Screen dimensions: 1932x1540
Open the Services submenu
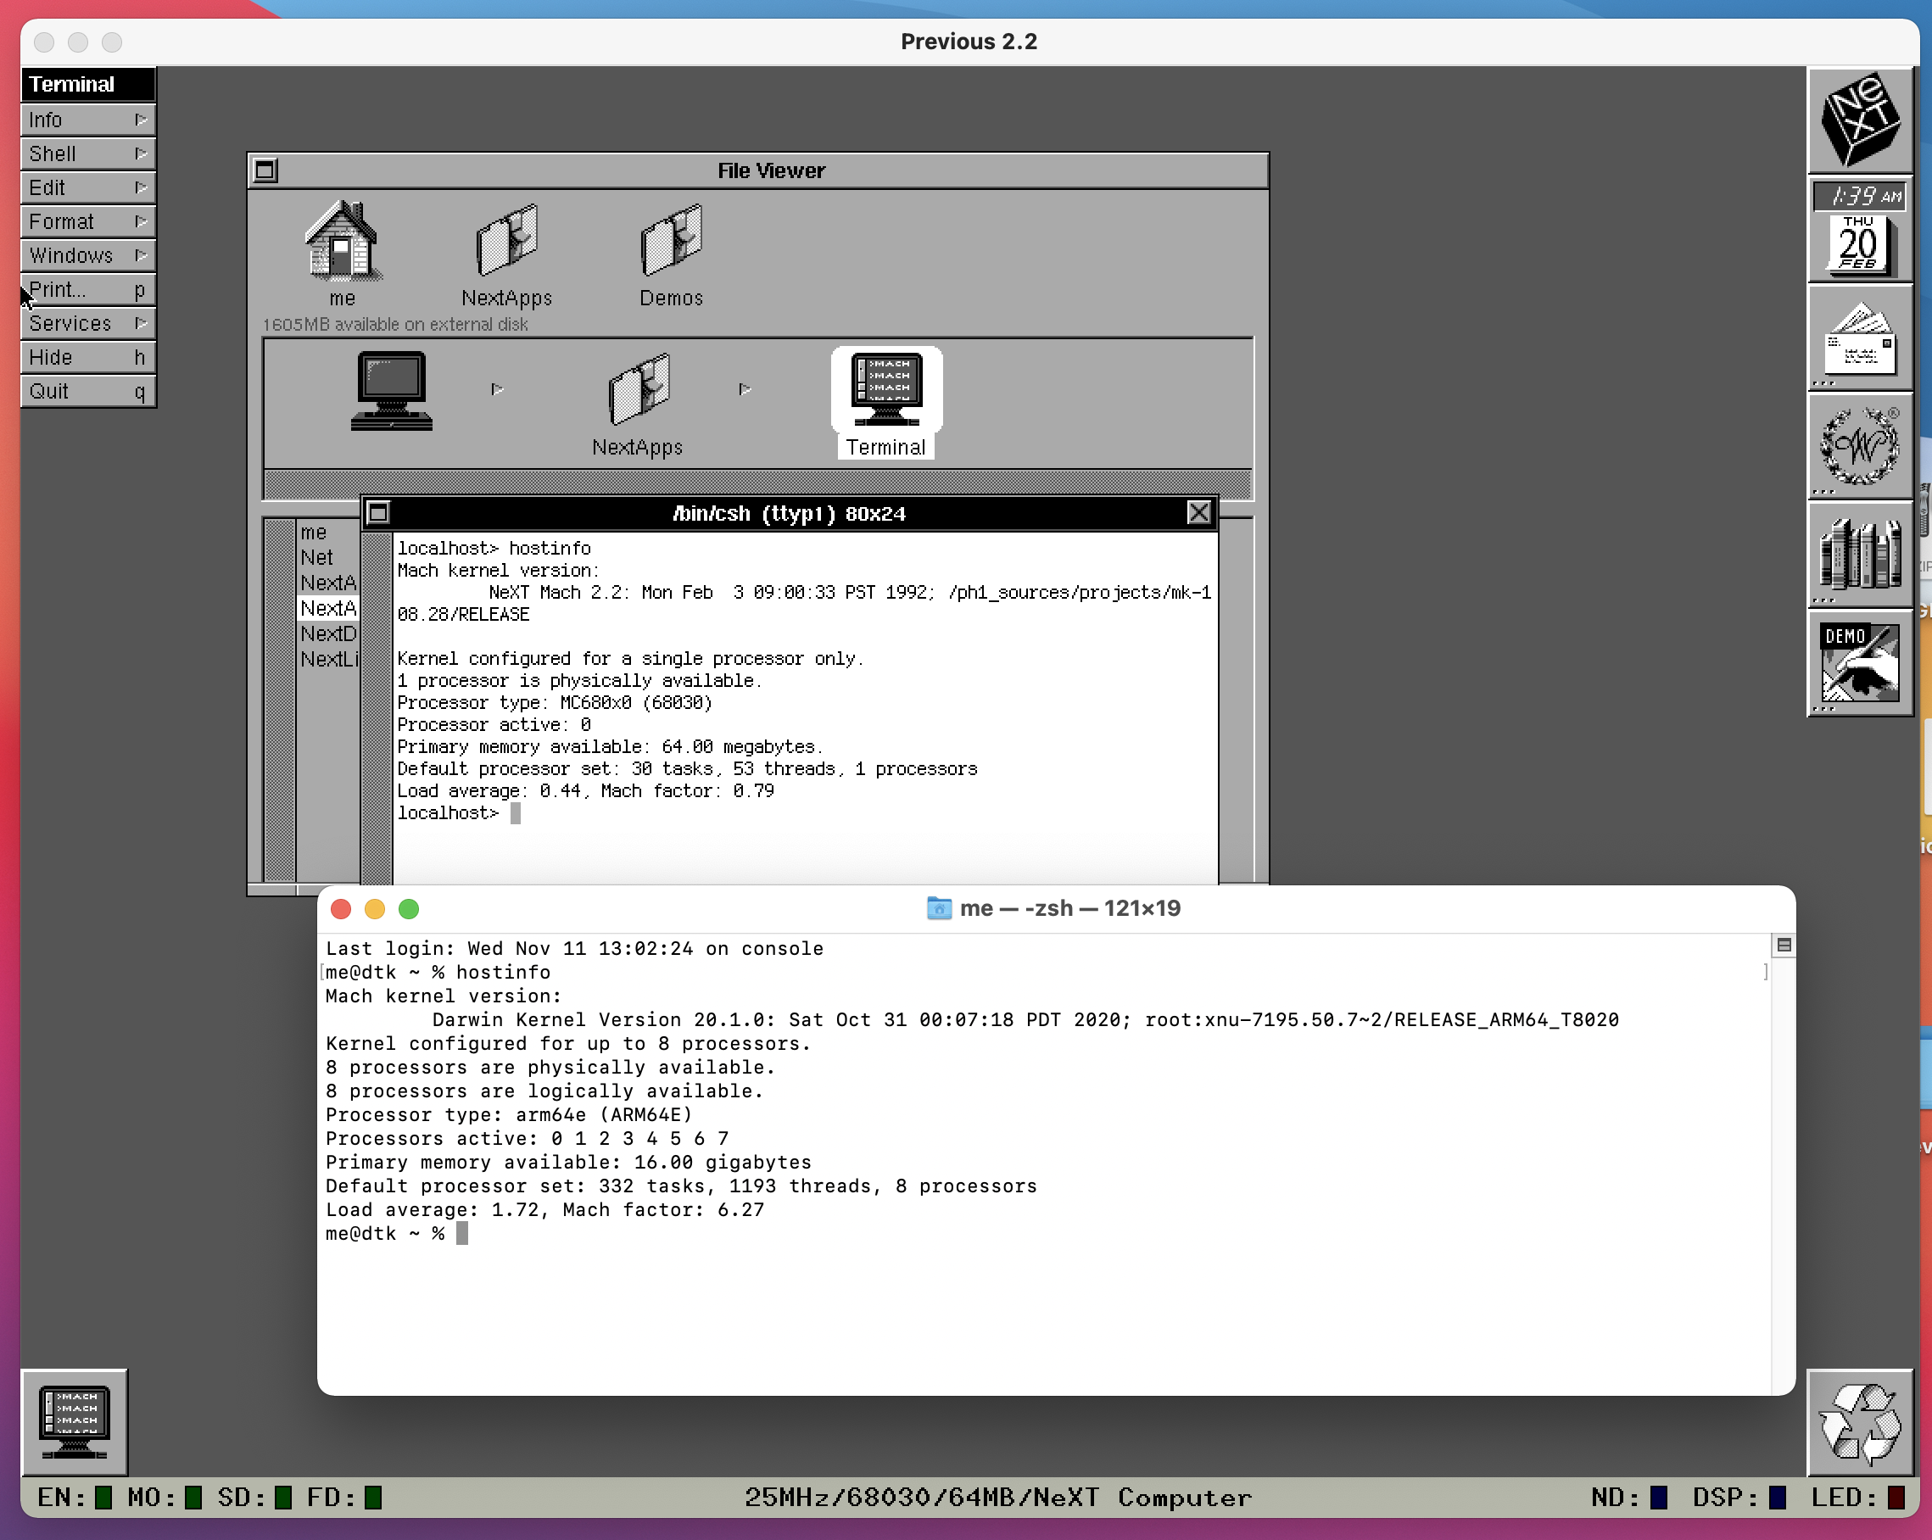point(87,322)
